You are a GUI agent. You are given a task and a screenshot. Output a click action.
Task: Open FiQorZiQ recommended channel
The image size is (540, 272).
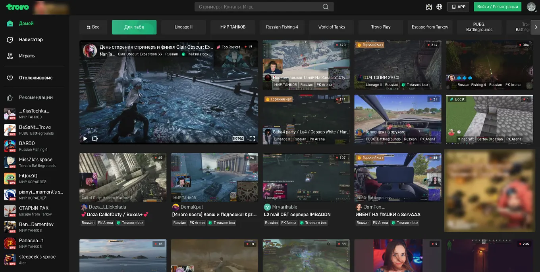click(x=35, y=179)
